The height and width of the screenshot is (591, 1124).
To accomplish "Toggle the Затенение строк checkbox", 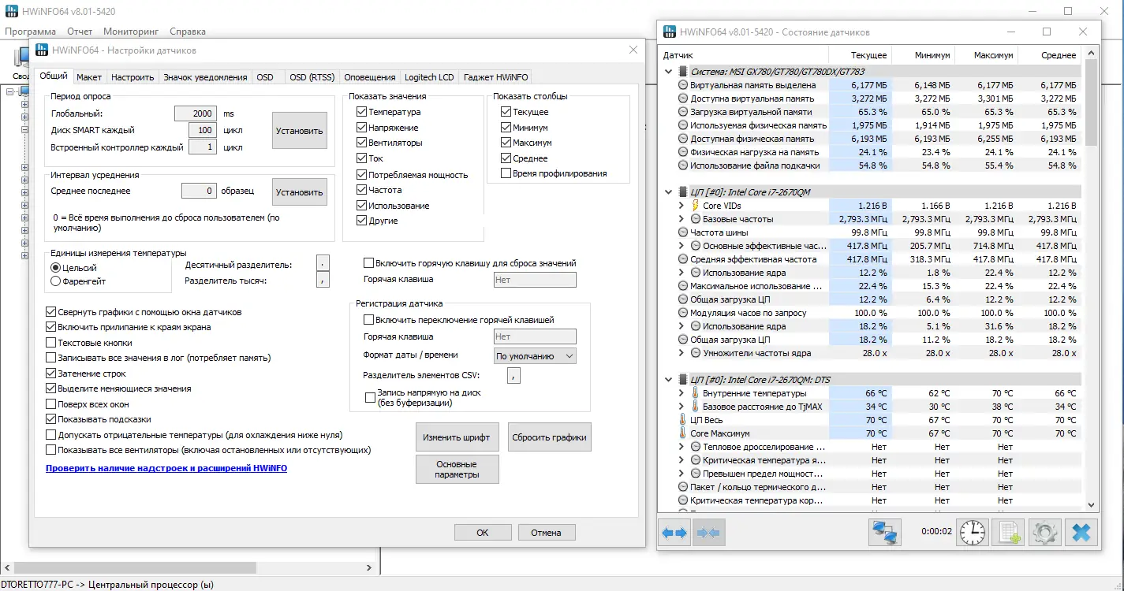I will coord(51,374).
